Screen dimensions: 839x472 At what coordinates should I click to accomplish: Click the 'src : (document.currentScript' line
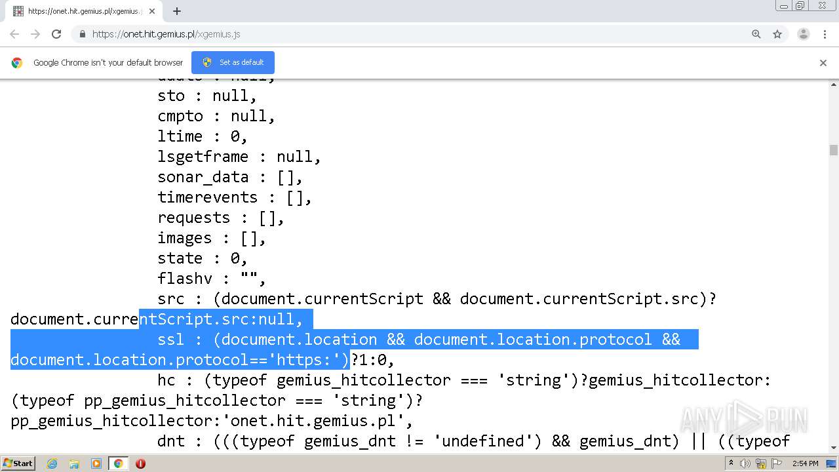coord(437,299)
